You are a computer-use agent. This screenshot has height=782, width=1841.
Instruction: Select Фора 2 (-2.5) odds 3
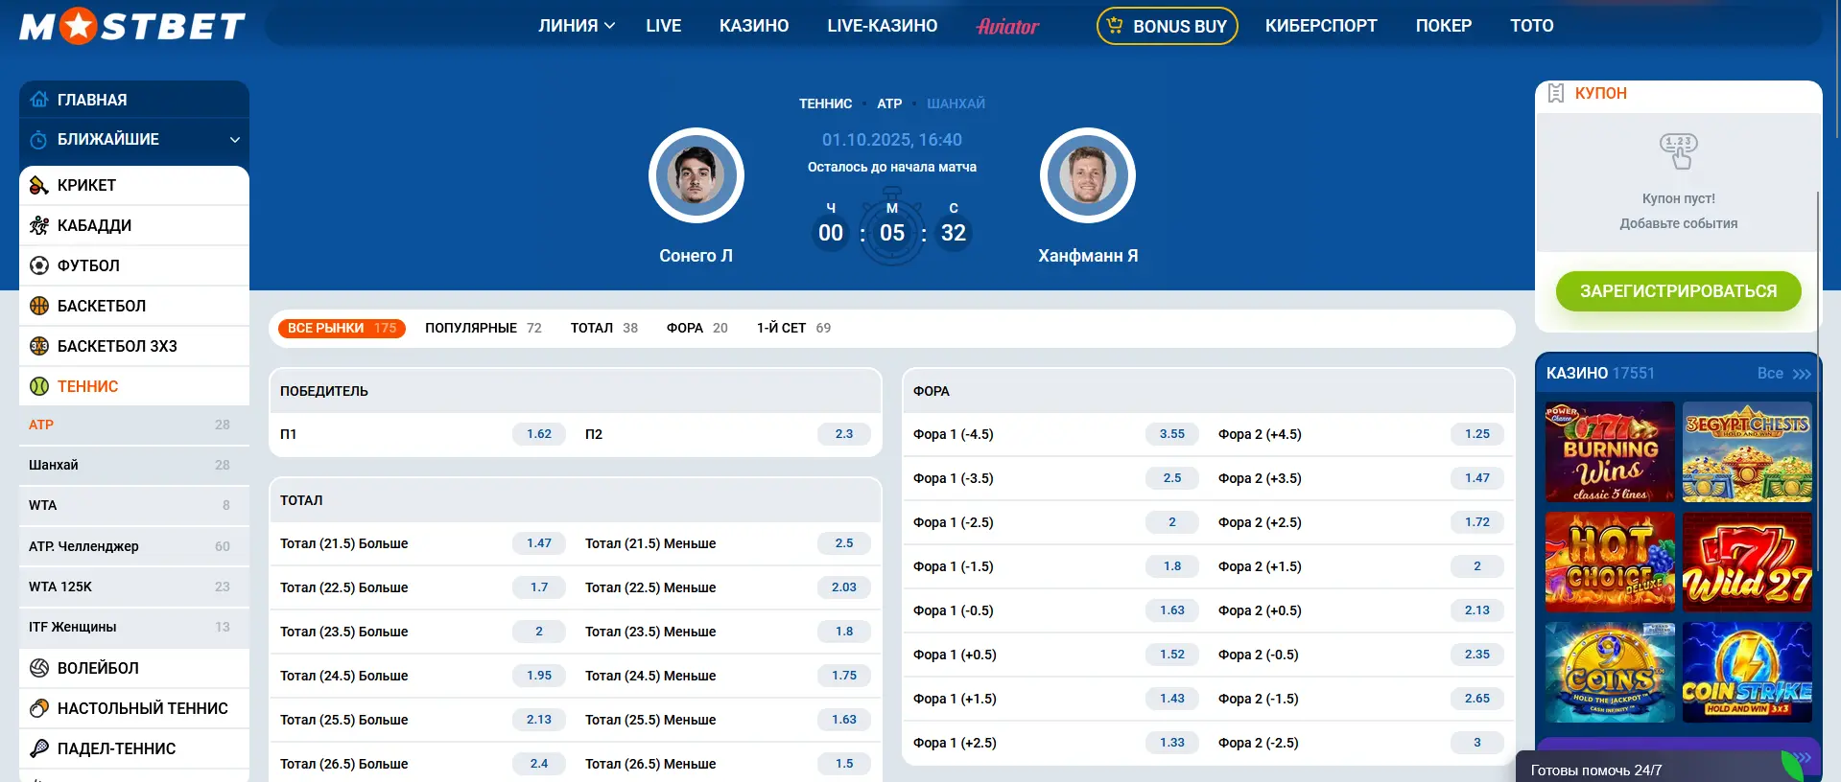pos(1477,743)
